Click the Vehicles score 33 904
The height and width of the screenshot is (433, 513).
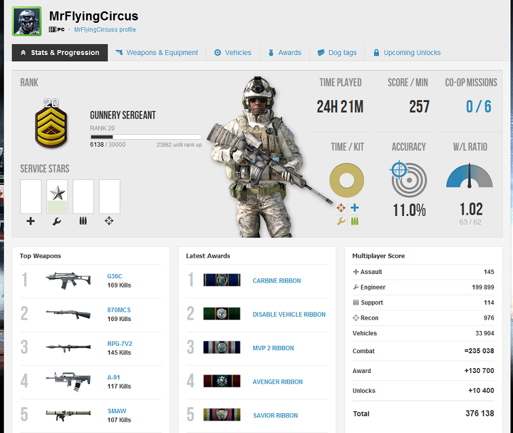coord(485,333)
